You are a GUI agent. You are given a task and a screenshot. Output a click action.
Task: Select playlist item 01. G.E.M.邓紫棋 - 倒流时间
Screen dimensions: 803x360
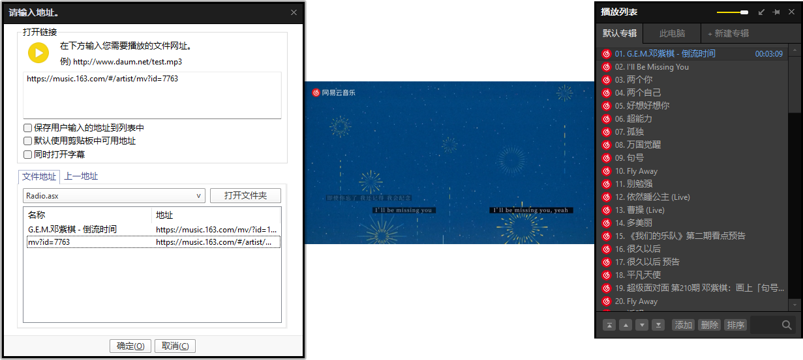[x=693, y=54]
